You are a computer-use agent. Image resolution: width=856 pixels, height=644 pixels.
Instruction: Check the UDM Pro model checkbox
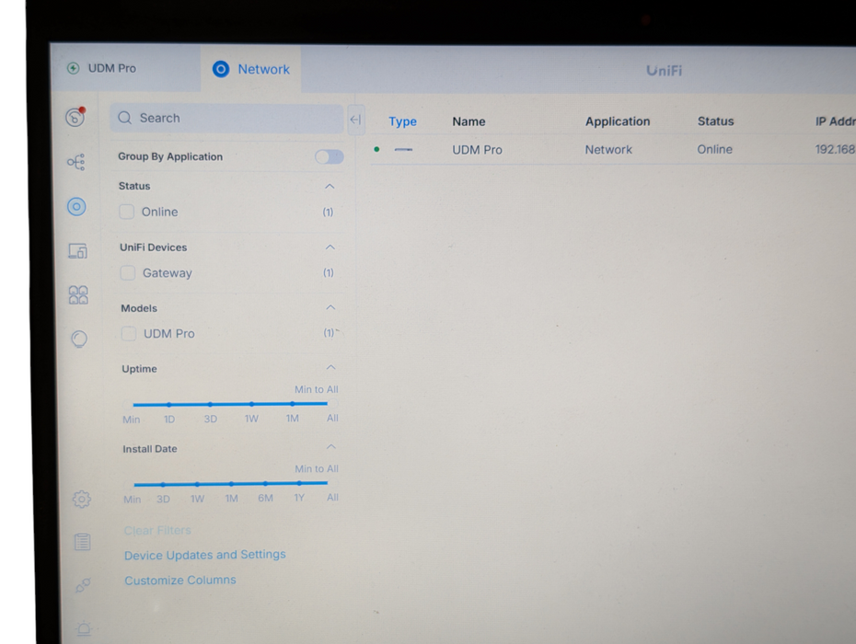tap(129, 333)
